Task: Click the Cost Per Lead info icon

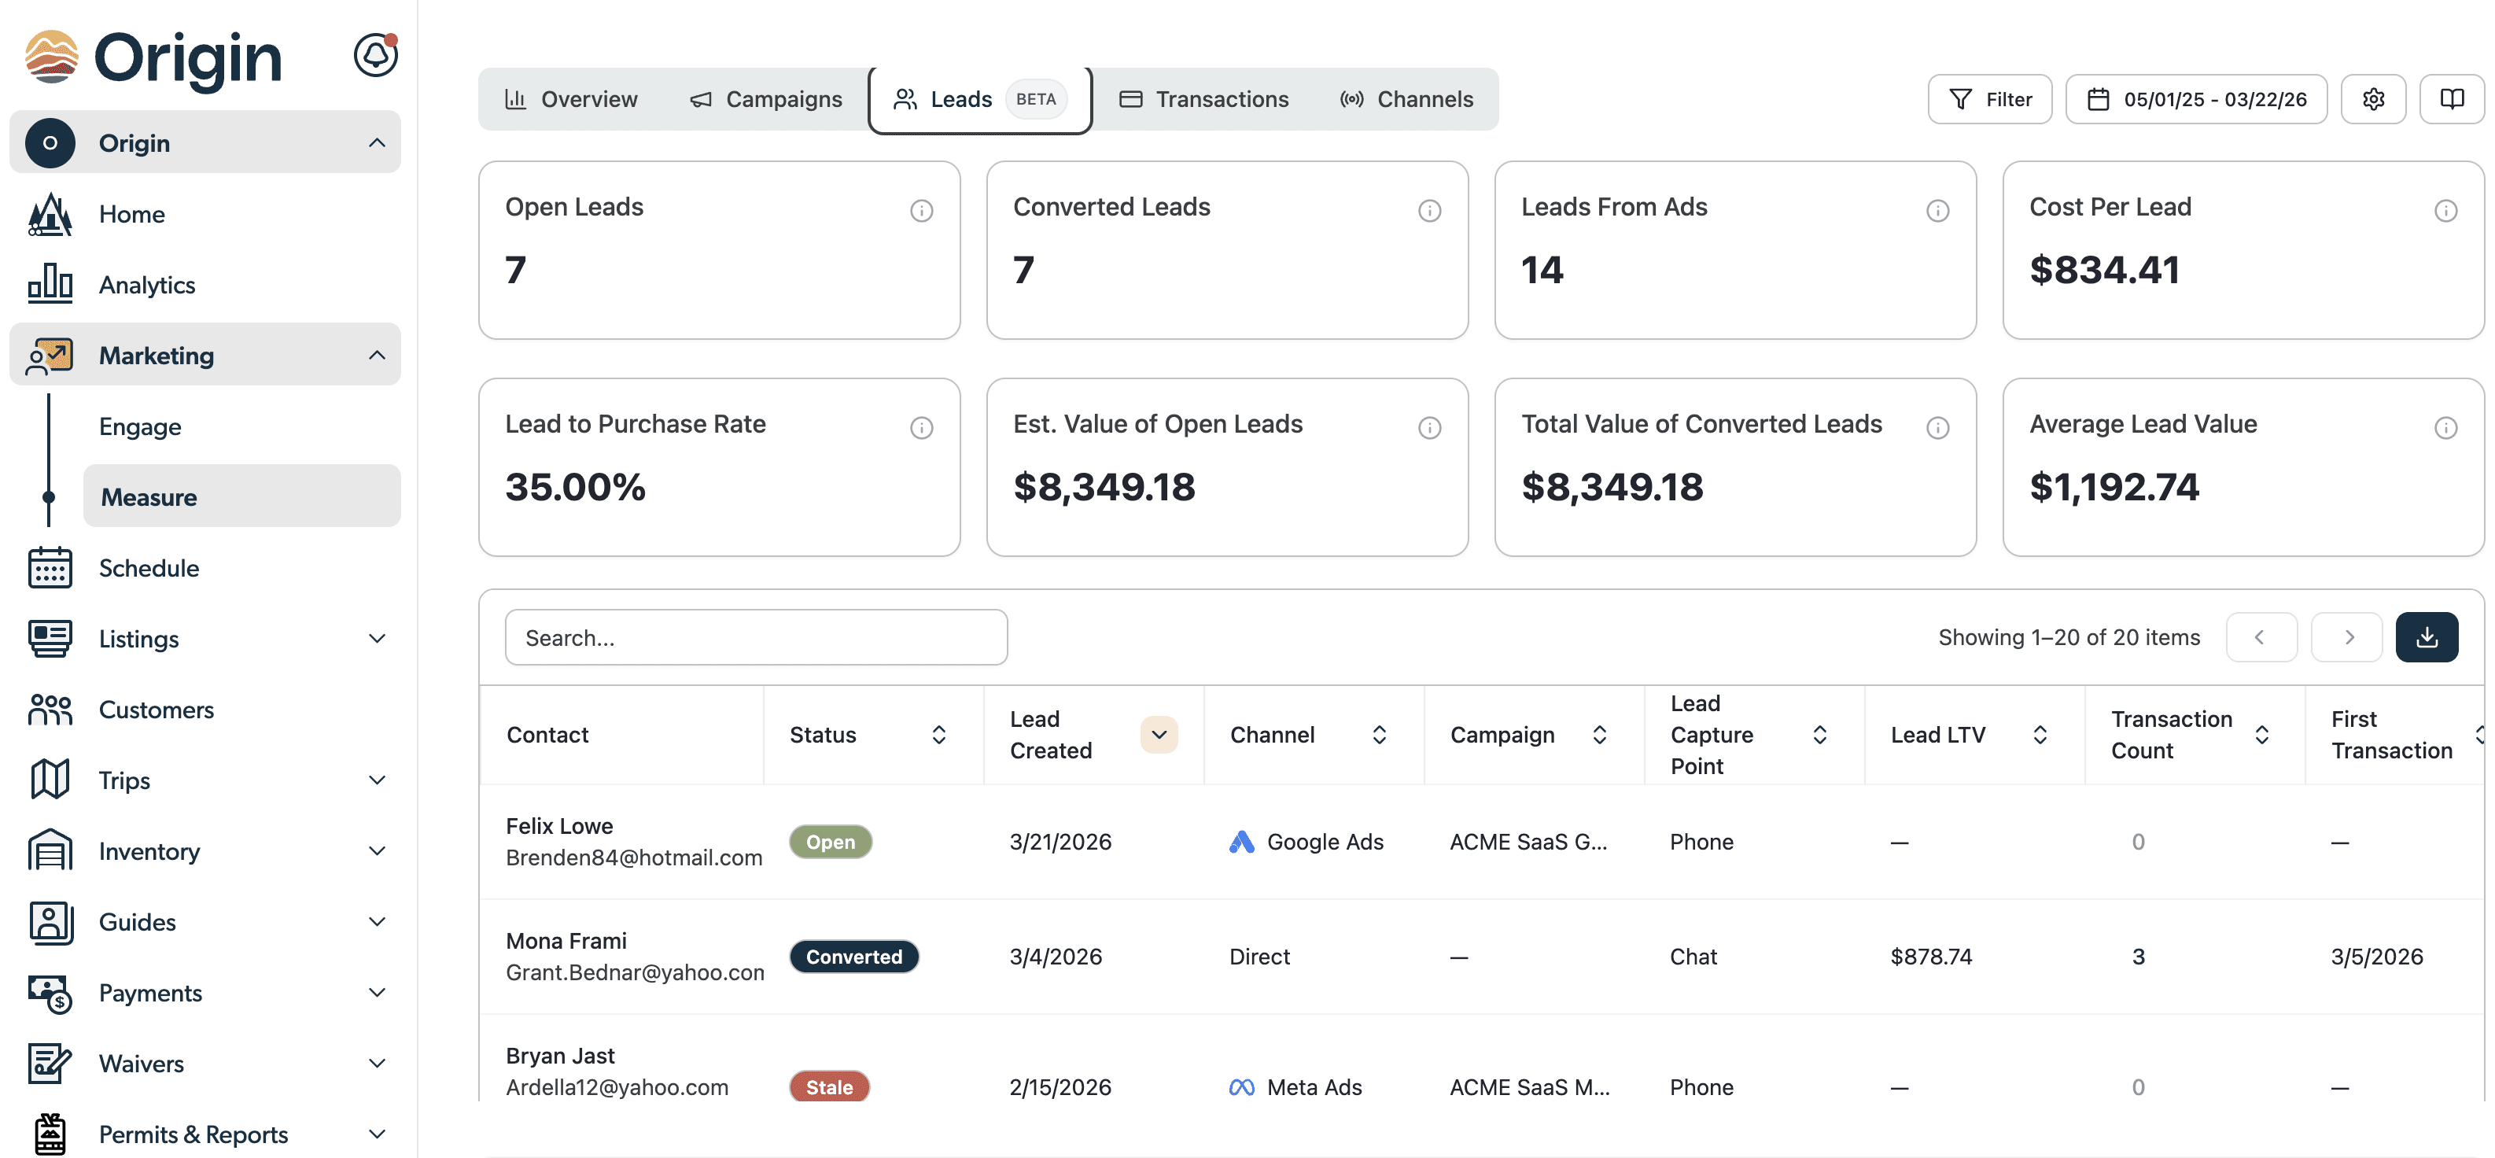Action: click(2445, 210)
